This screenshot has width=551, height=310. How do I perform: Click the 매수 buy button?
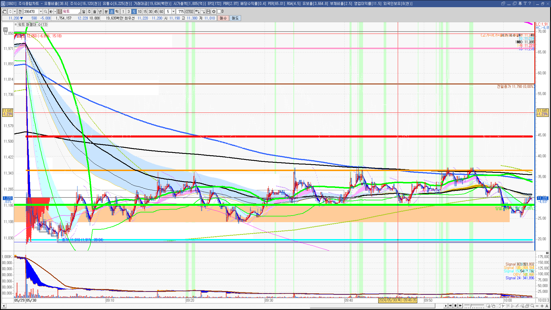(223, 18)
